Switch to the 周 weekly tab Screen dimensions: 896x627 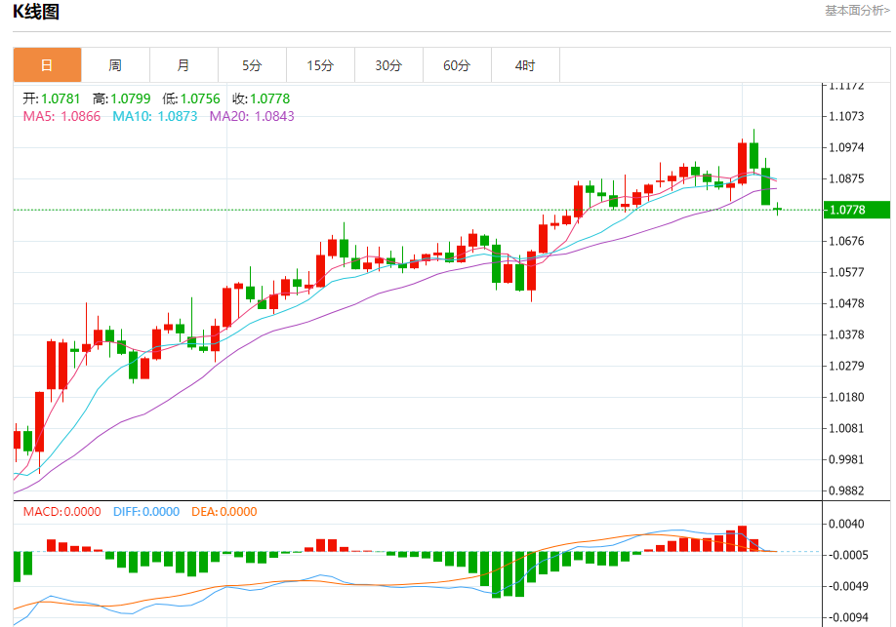click(115, 65)
